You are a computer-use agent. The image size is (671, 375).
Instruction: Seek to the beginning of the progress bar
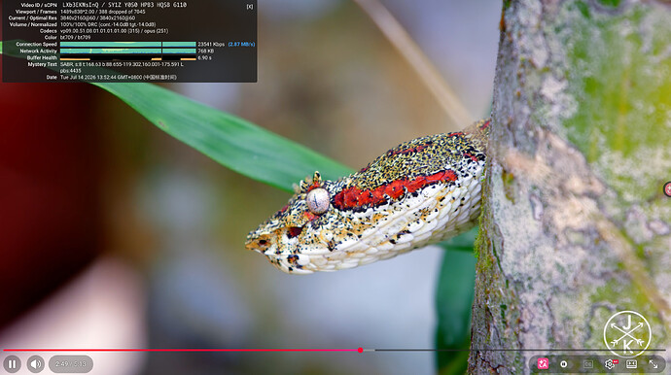pos(4,350)
